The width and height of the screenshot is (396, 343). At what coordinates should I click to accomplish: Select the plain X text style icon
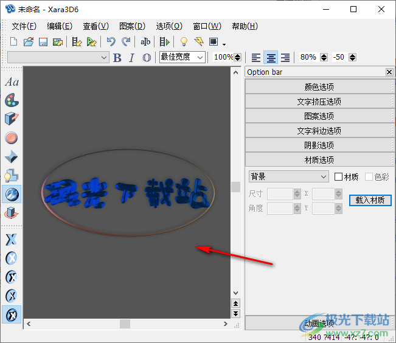pyautogui.click(x=12, y=240)
